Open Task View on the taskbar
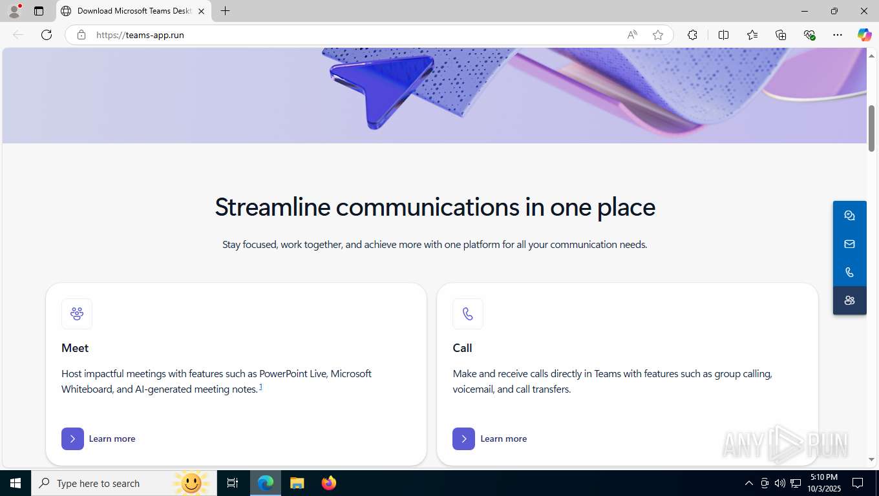This screenshot has width=879, height=496. coord(233,483)
